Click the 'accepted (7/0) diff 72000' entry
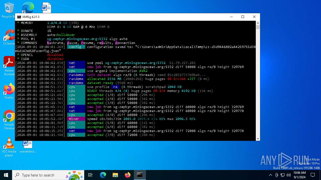 pyautogui.click(x=112, y=135)
